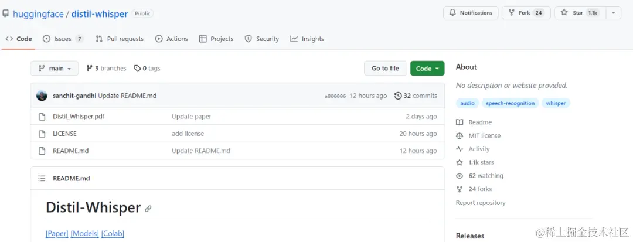Click the Projects table icon
The width and height of the screenshot is (633, 242).
(x=203, y=39)
